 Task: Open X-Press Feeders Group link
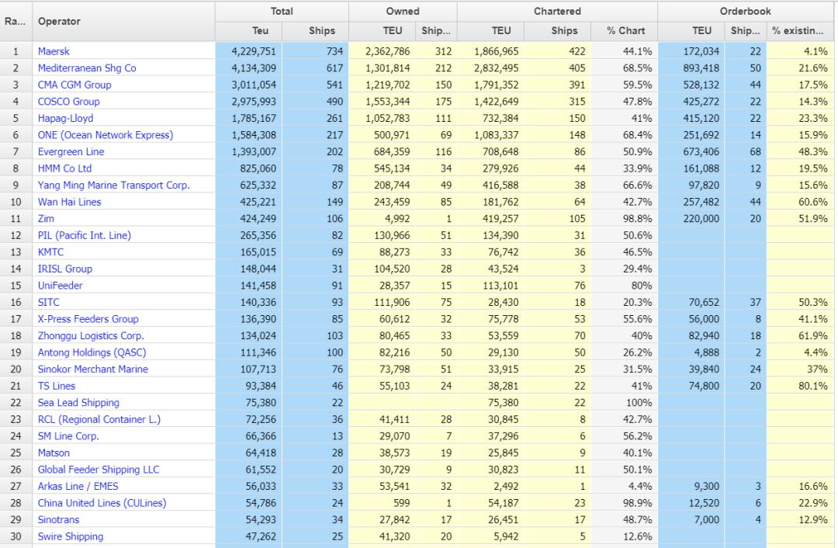88,319
